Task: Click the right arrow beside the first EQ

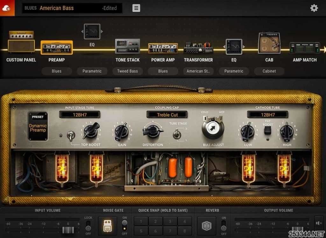Action: pos(102,31)
